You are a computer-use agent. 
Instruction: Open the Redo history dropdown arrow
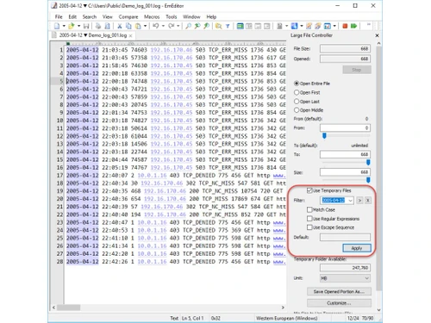[x=178, y=26]
